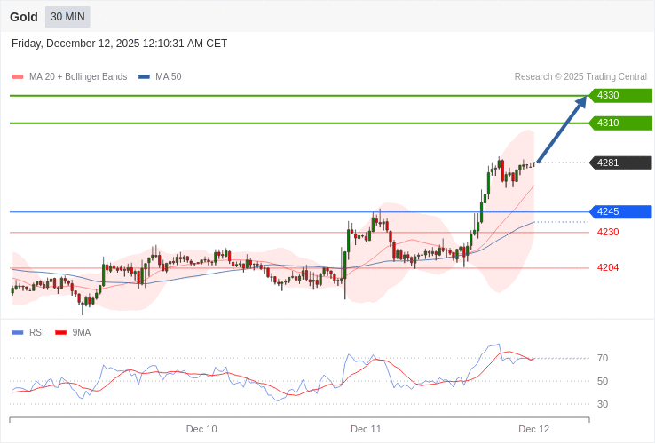Image resolution: width=655 pixels, height=444 pixels.
Task: Click the red 4204 support level label
Action: click(x=608, y=268)
